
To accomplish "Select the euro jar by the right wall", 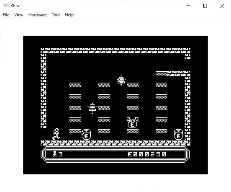I will [x=179, y=135].
